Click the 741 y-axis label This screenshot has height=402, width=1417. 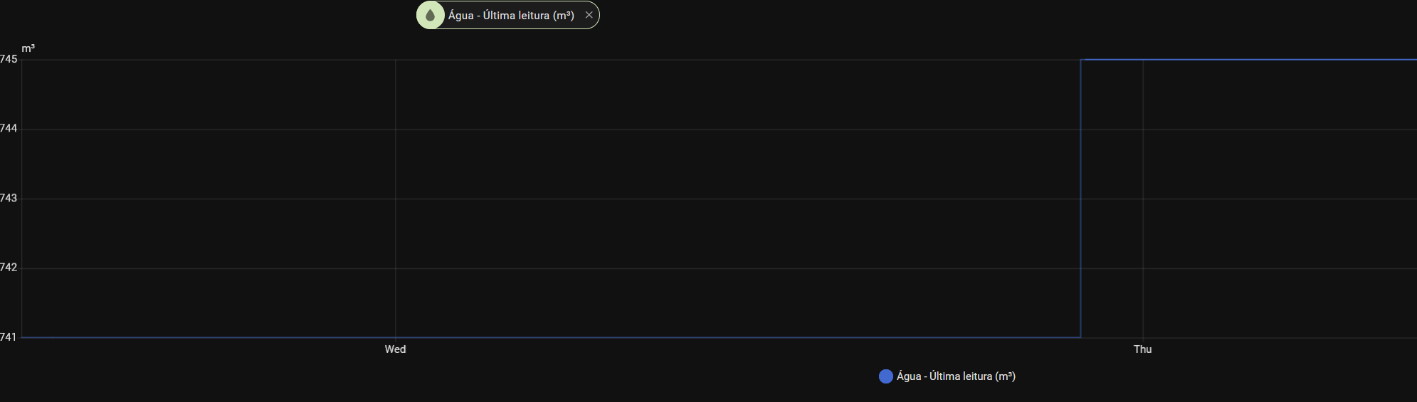pyautogui.click(x=9, y=337)
